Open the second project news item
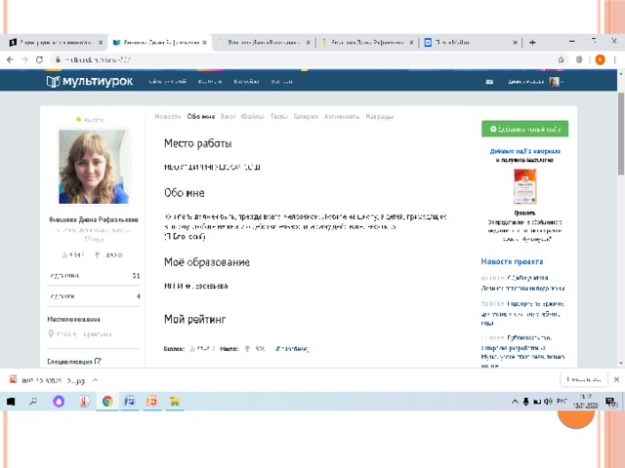The image size is (625, 468). [x=522, y=314]
